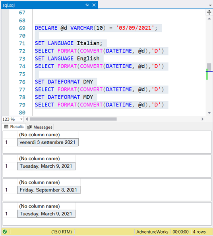Screen dimensions: 213x236
Task: Click the green query success status icon
Action: [x=5, y=232]
